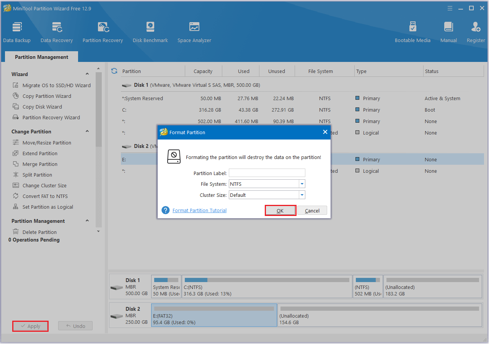Click the Partition Label input field
The height and width of the screenshot is (344, 489).
267,173
